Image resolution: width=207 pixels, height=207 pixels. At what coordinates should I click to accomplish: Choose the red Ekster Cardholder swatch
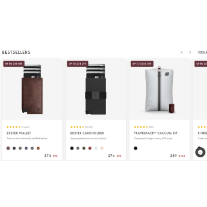coord(90,148)
